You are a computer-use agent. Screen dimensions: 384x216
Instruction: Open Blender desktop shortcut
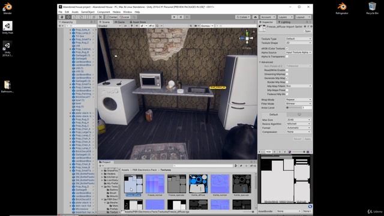click(7, 8)
